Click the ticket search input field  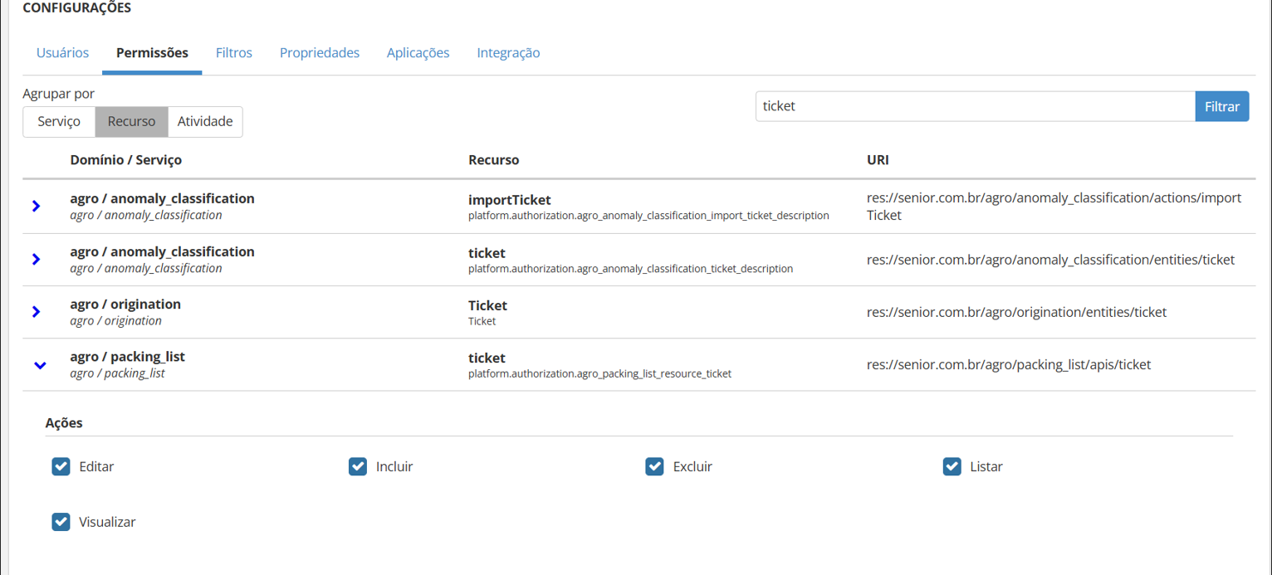pyautogui.click(x=975, y=106)
